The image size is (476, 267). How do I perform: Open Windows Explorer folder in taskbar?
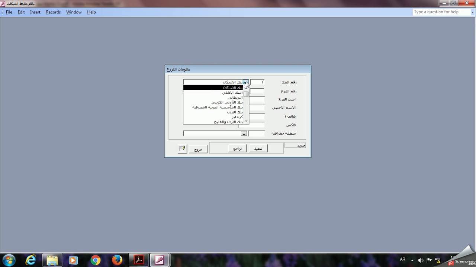click(52, 260)
